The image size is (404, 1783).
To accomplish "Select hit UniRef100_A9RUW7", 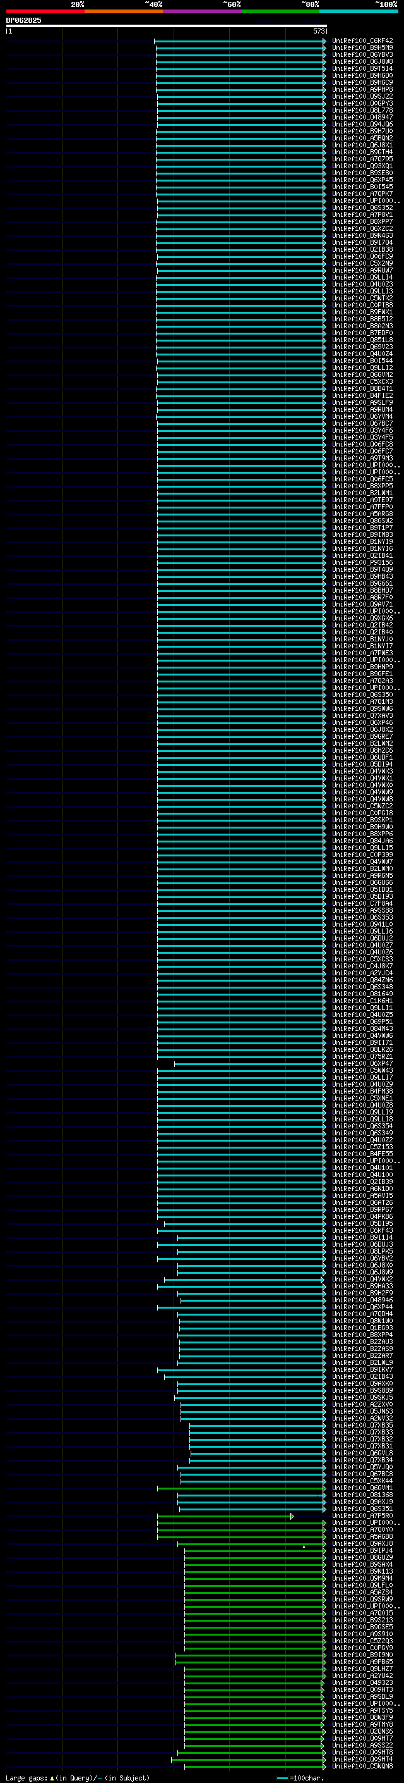I will 362,270.
